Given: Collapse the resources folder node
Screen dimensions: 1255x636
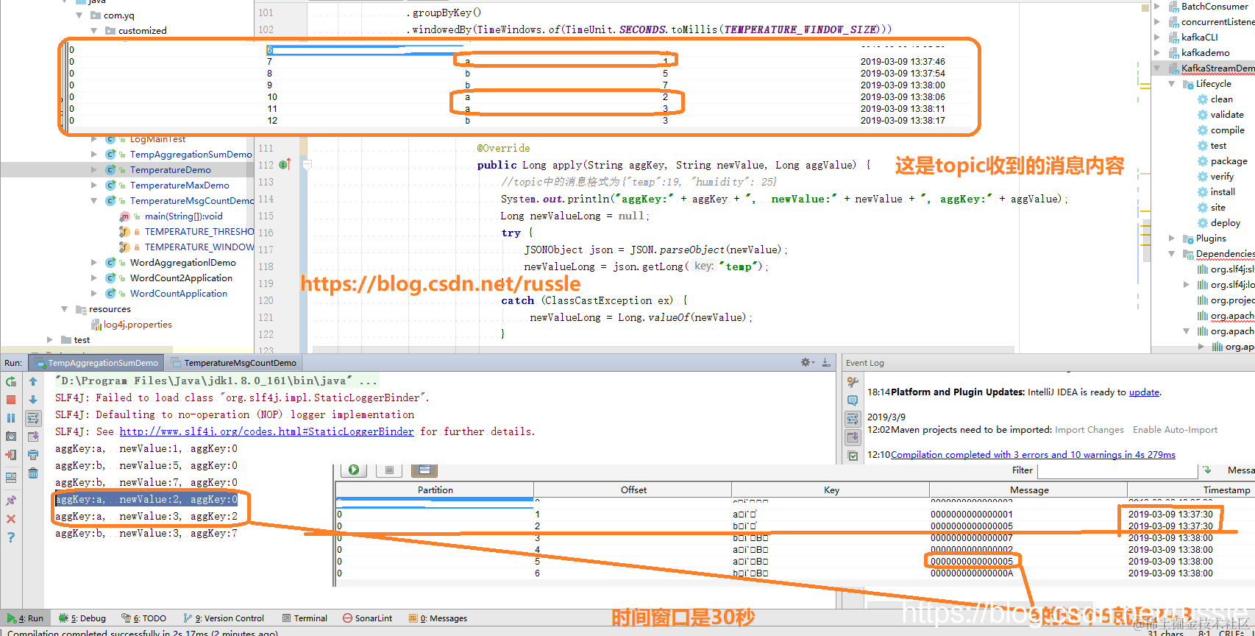Looking at the screenshot, I should (x=65, y=308).
